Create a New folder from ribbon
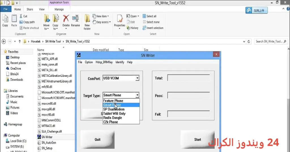 click(x=87, y=22)
